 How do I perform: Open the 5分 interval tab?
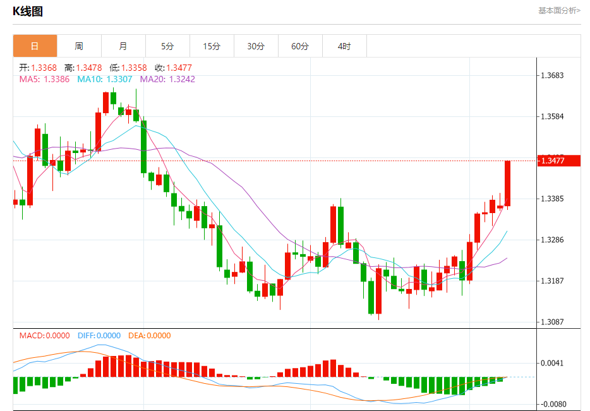(167, 46)
